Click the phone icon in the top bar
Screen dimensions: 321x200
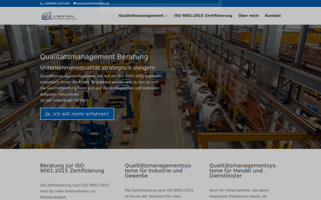click(x=41, y=4)
